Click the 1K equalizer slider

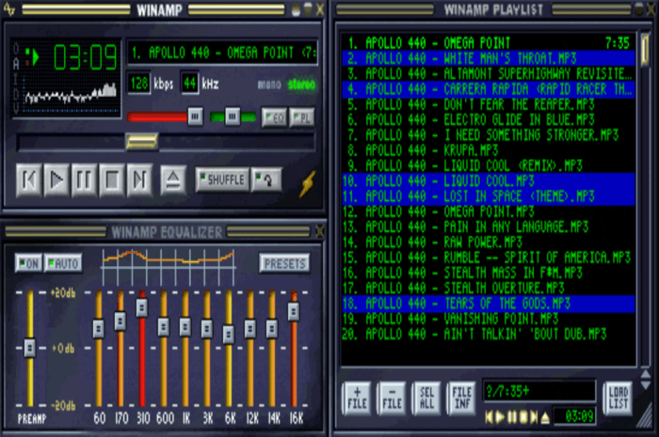[x=185, y=327]
